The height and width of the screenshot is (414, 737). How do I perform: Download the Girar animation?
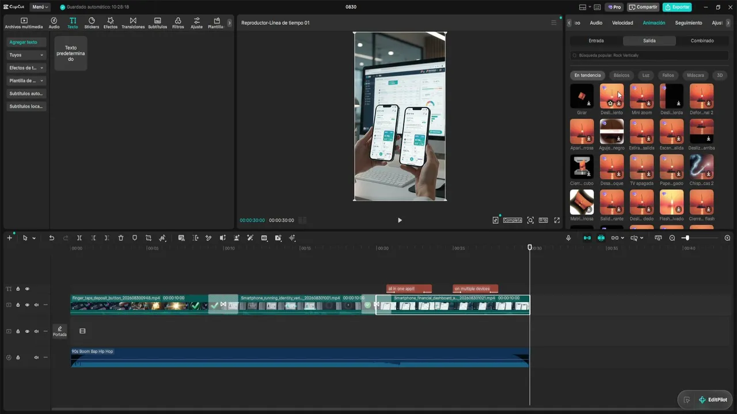[x=588, y=103]
